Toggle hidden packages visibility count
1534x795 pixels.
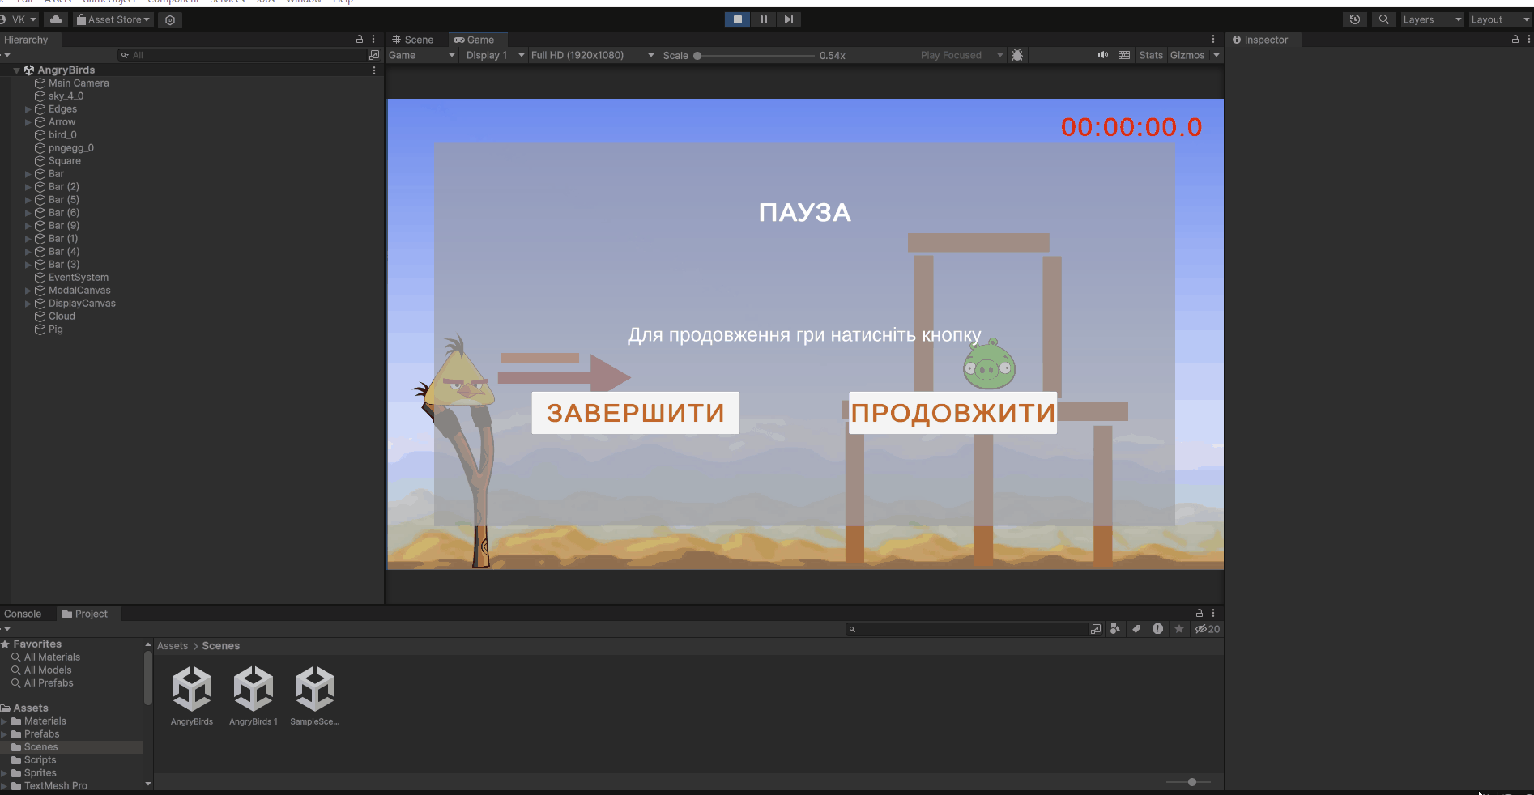1208,629
